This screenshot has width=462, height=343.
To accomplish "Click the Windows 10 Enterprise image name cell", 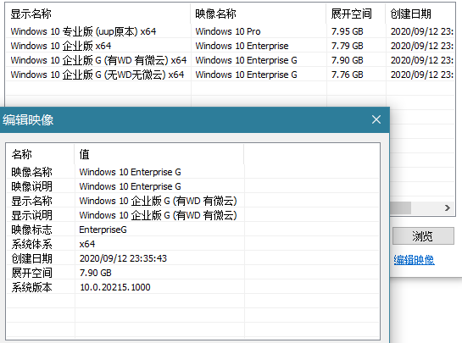I will [242, 46].
